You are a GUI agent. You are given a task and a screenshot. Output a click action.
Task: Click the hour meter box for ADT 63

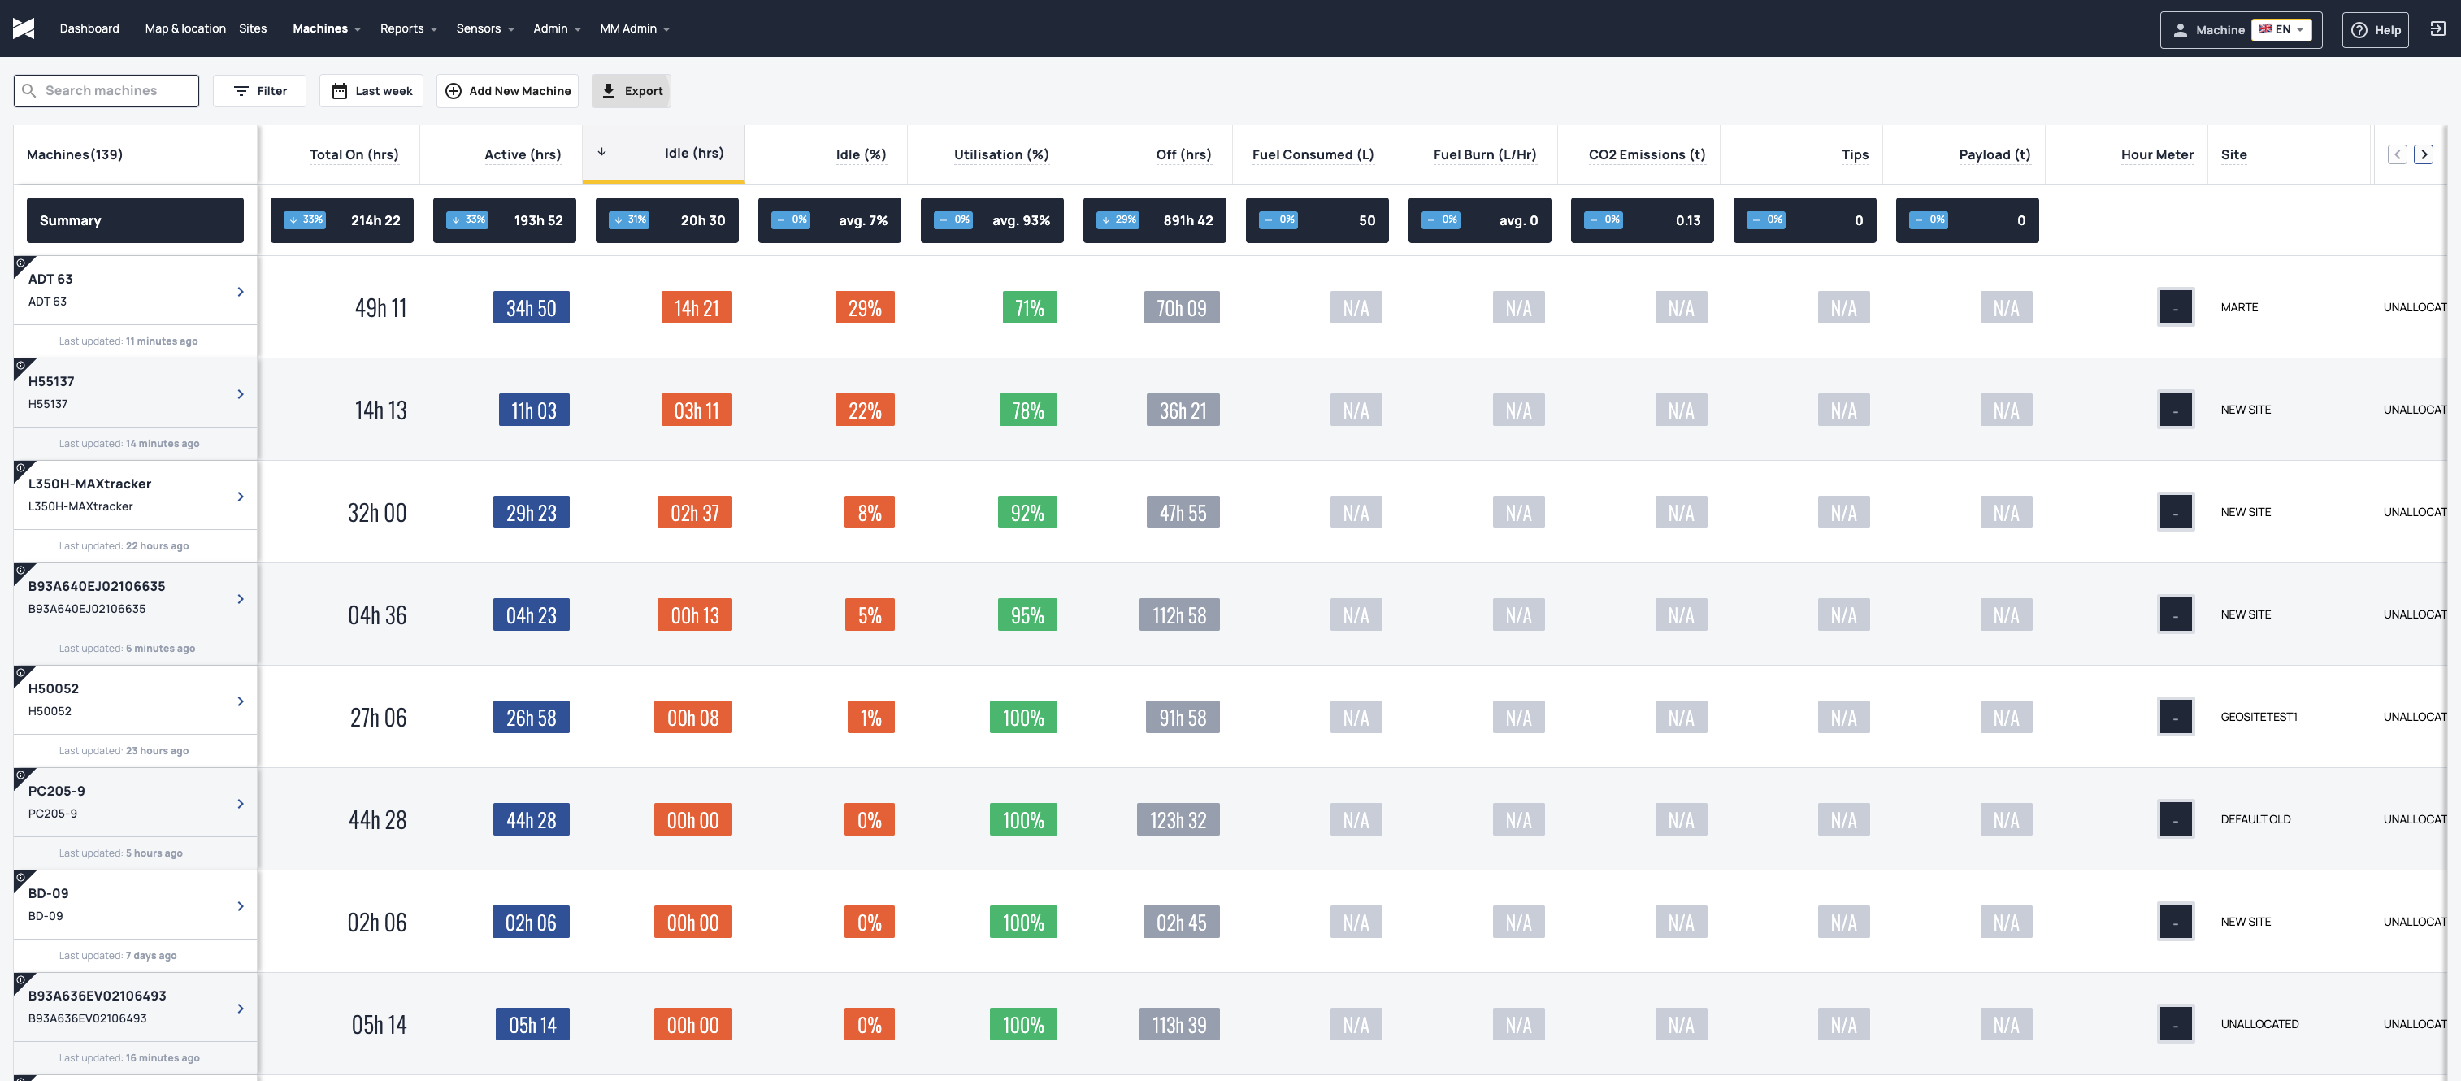pos(2176,308)
